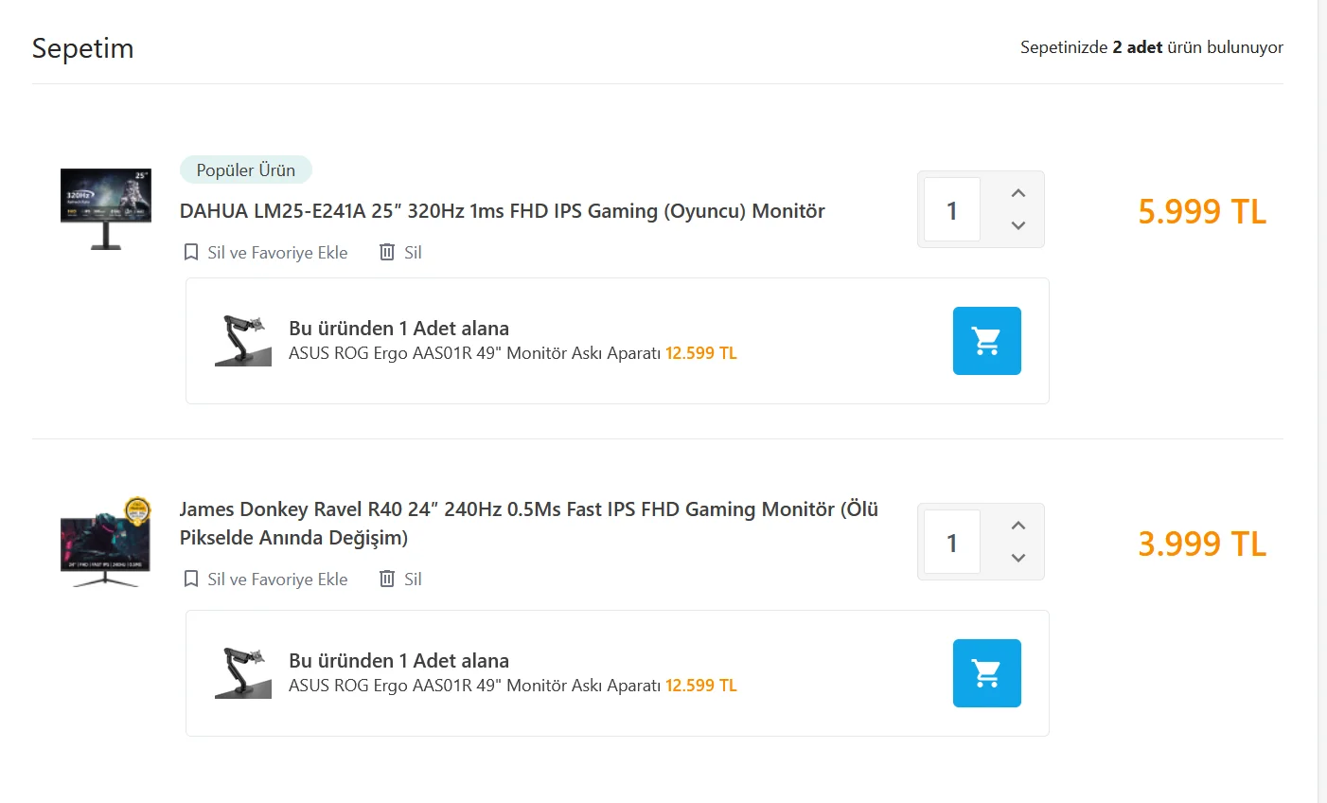
Task: Increase quantity of DAHUA monitor
Action: (x=1018, y=193)
